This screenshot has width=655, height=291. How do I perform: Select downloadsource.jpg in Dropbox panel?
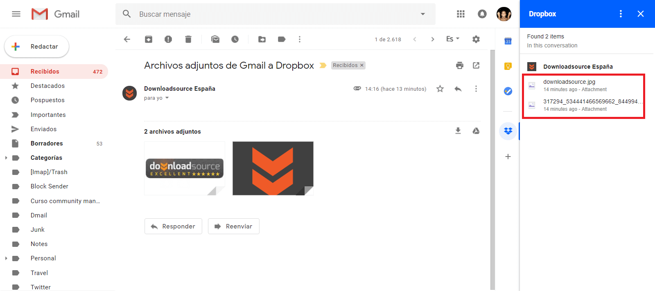[584, 85]
